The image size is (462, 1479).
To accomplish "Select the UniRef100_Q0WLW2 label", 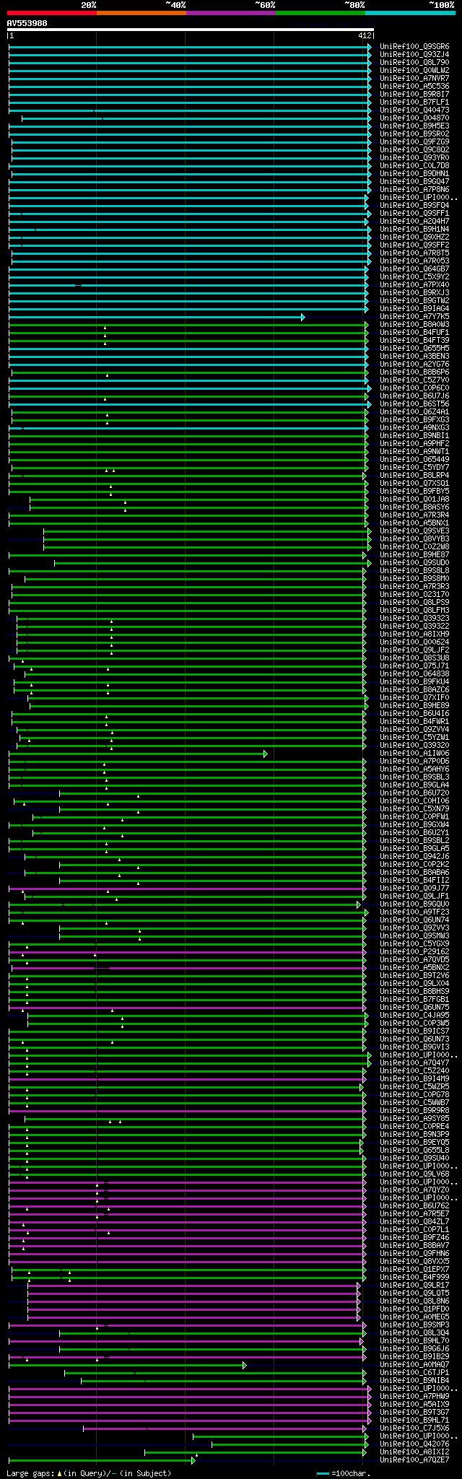I will [414, 70].
